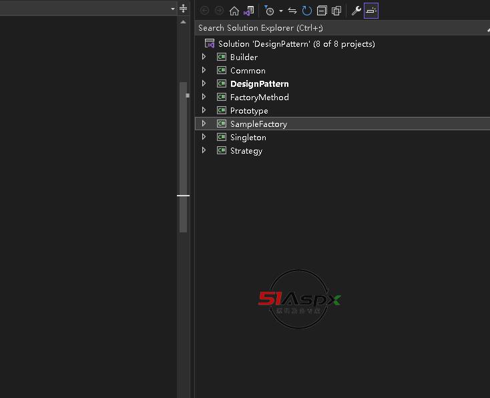Click the Back navigation arrow in Solution Explorer
490x398 pixels.
(205, 11)
